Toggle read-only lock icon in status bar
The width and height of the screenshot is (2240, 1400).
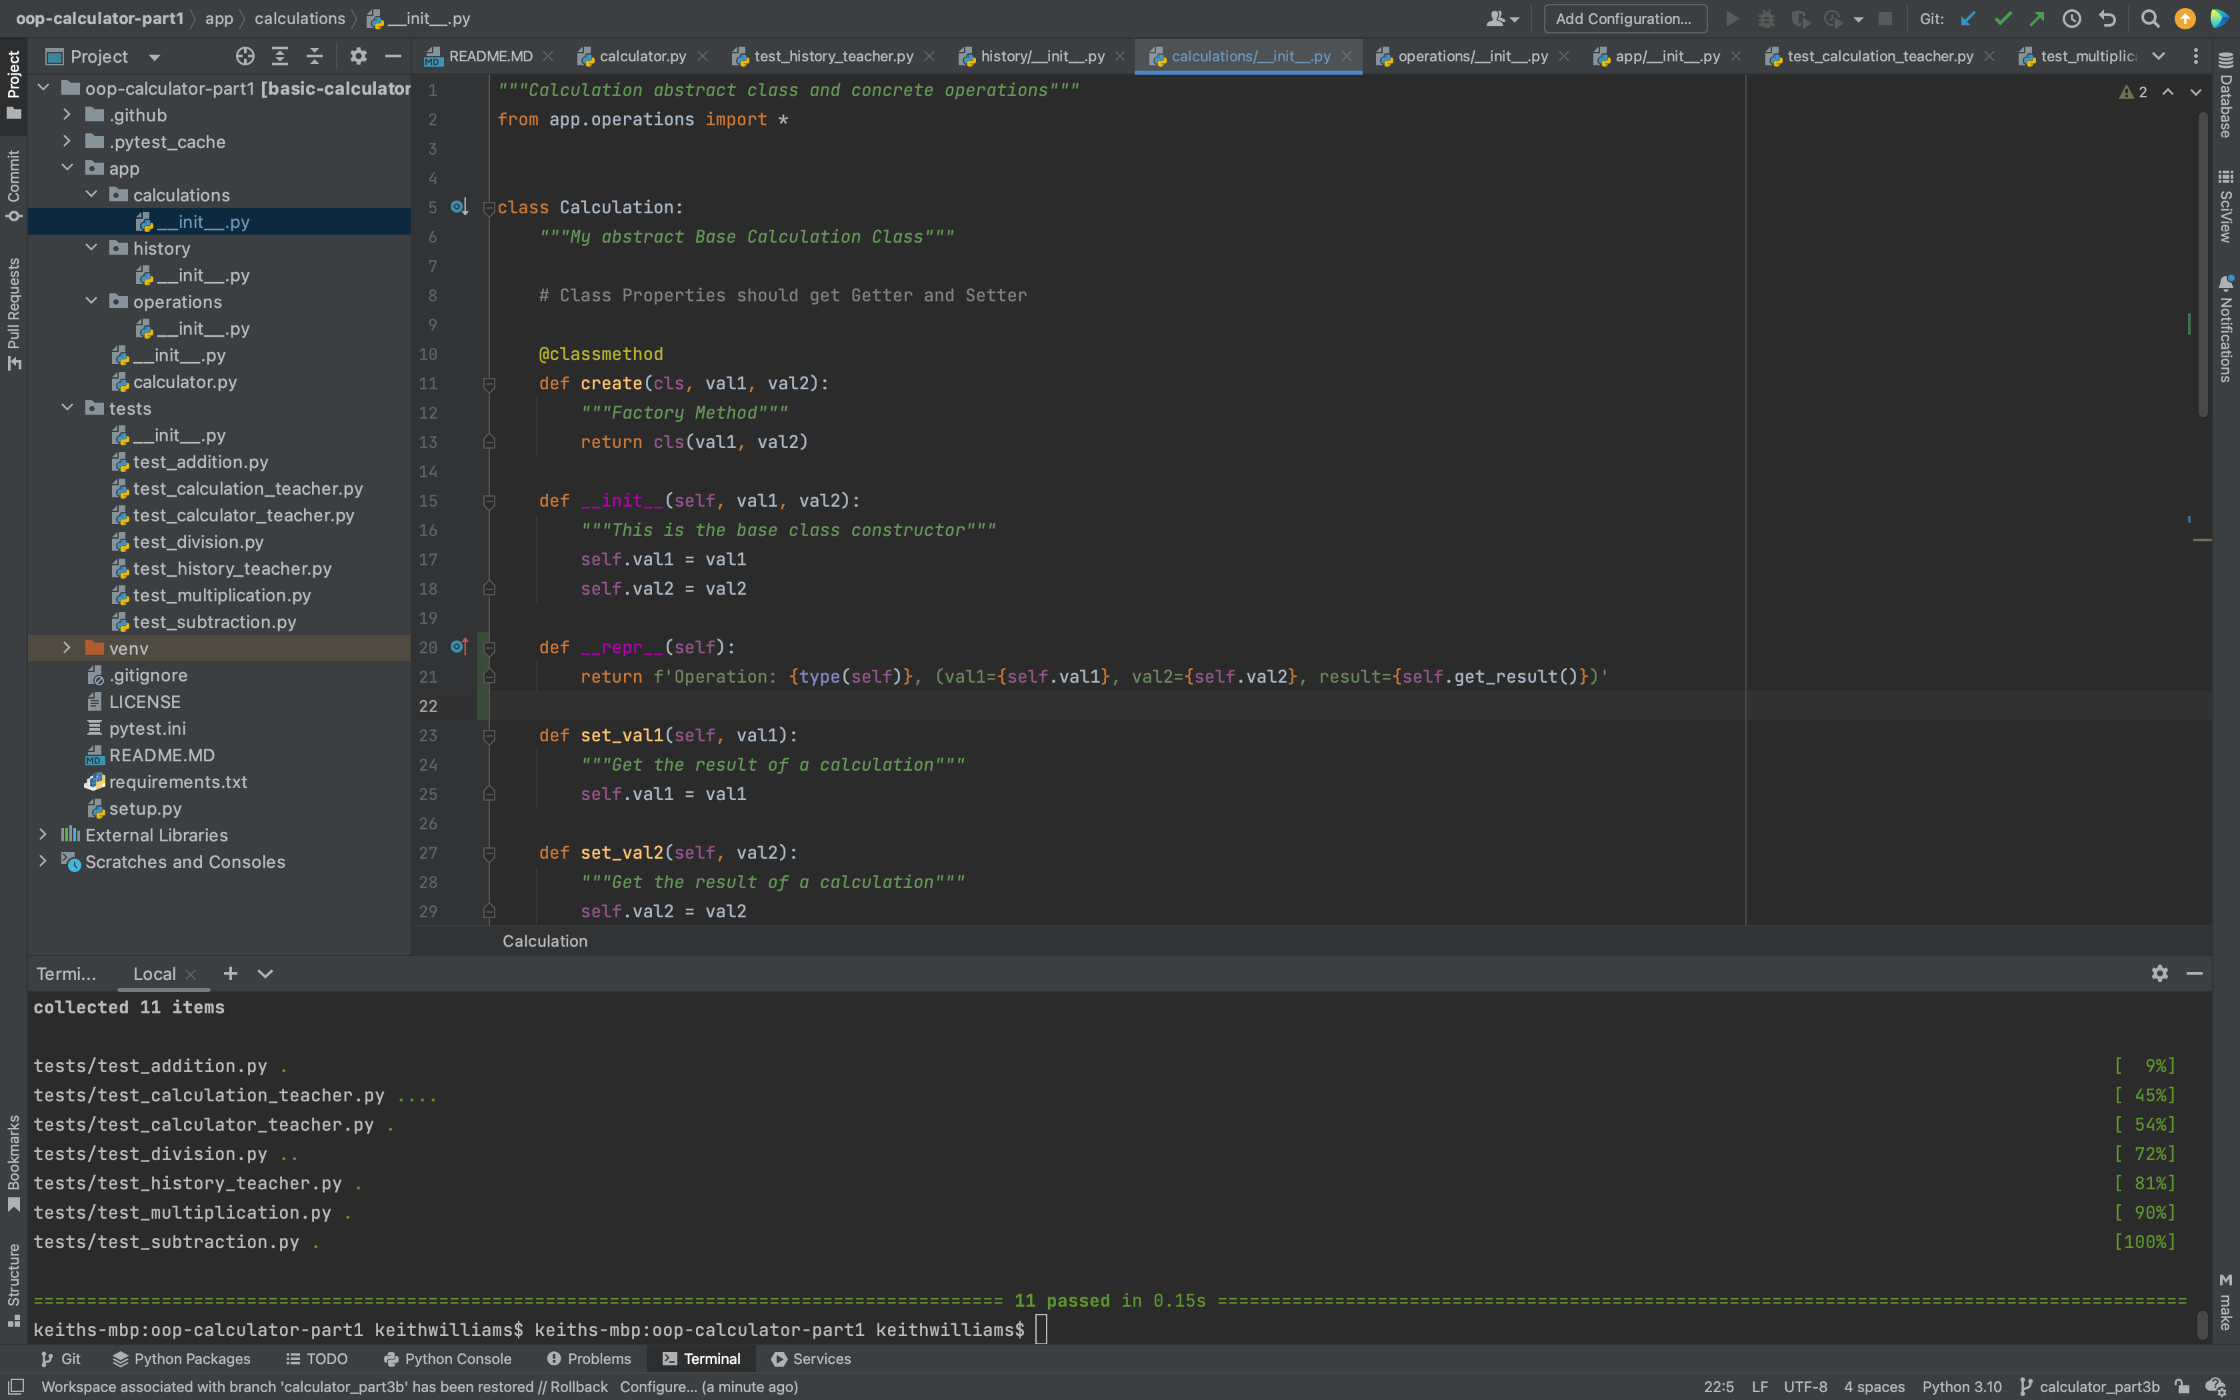coord(2182,1386)
